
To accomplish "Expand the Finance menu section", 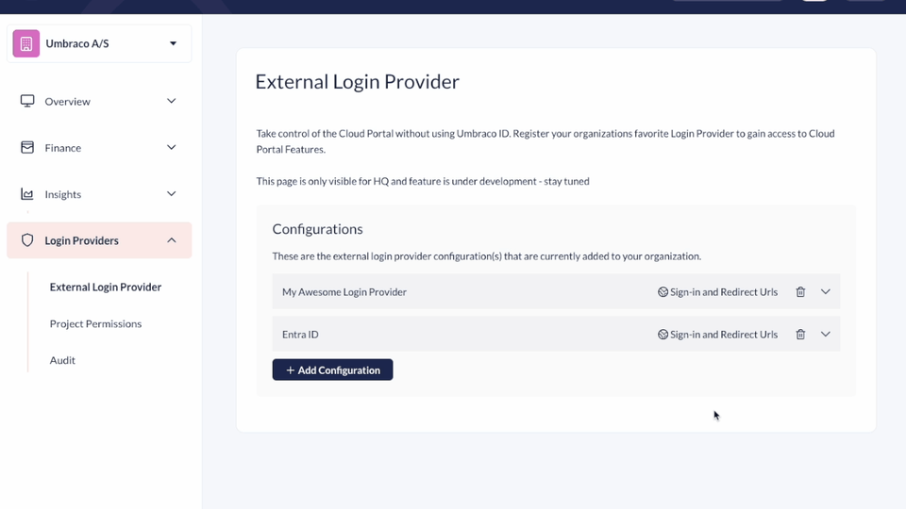I will click(x=172, y=148).
